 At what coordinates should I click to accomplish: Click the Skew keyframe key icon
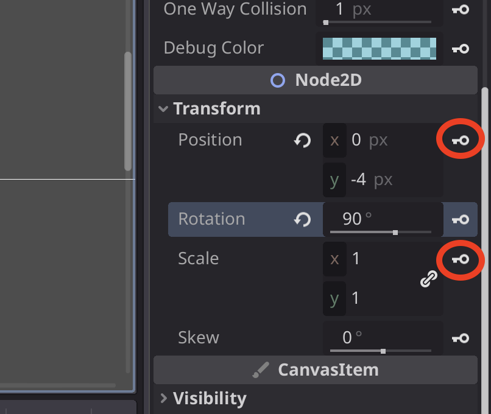click(461, 339)
